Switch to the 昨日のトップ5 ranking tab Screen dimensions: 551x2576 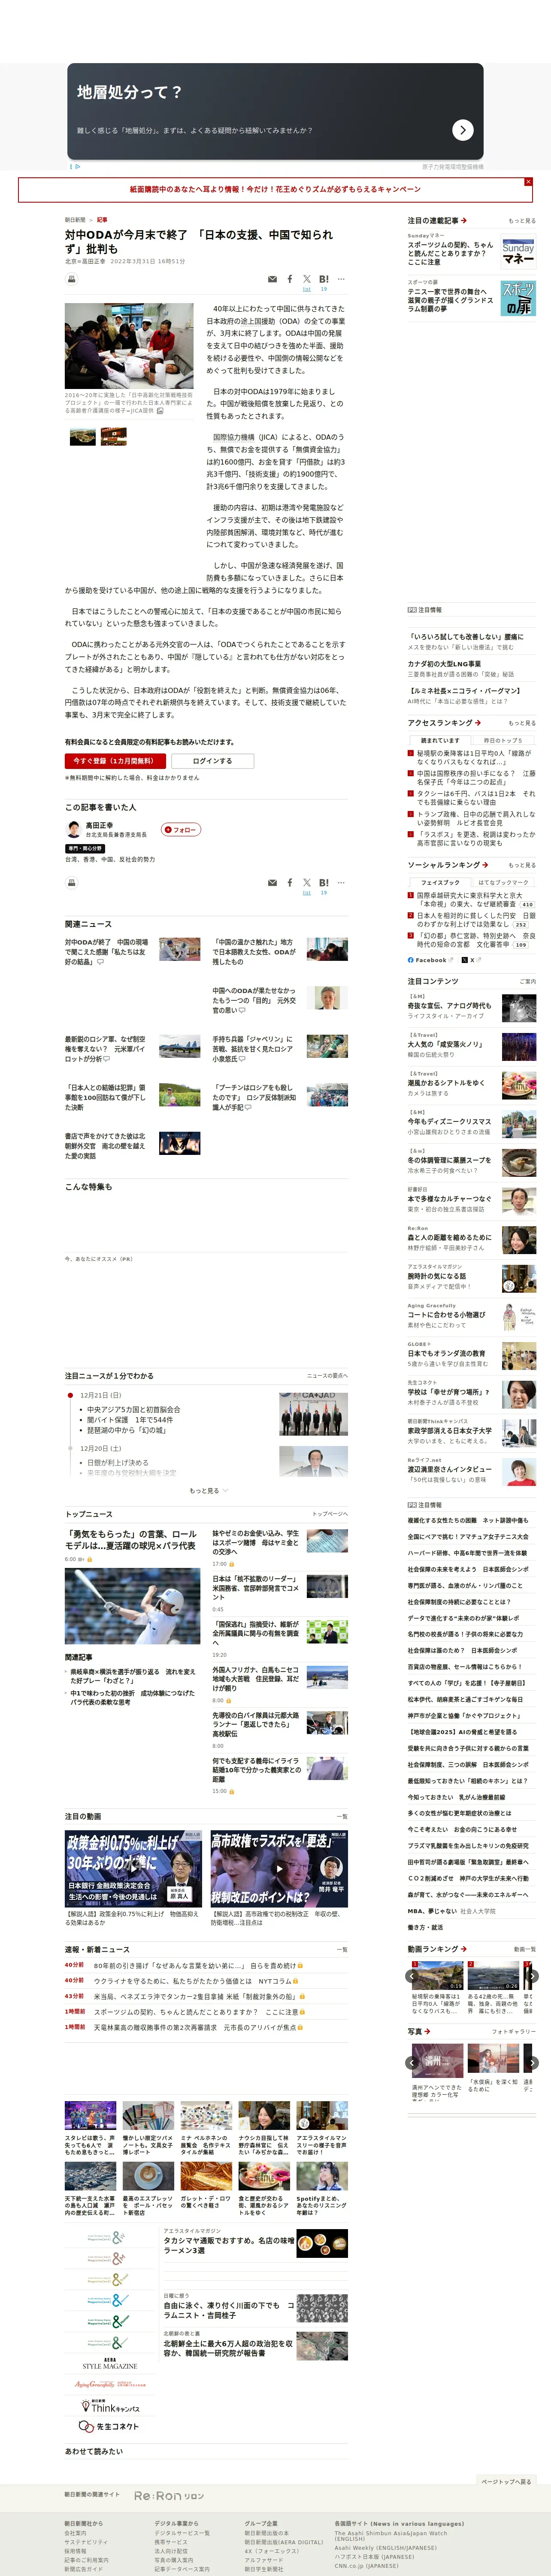point(503,741)
